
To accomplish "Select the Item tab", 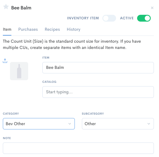I will (x=7, y=29).
